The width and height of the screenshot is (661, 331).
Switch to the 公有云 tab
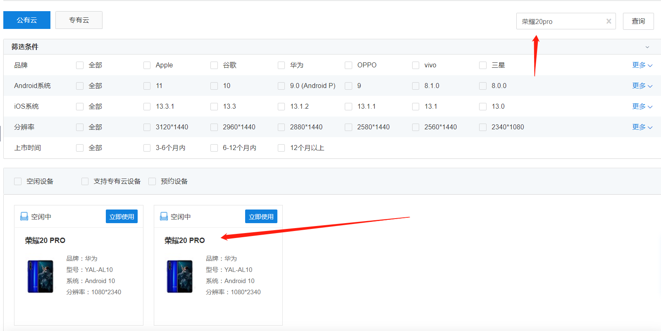click(x=27, y=20)
